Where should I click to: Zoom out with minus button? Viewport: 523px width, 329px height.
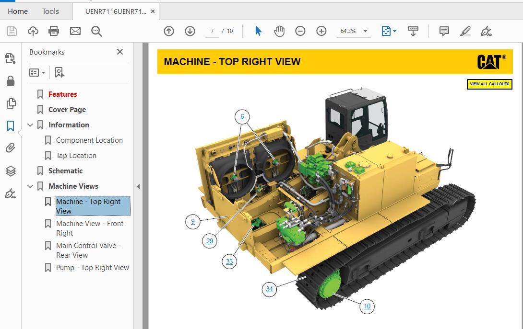(300, 31)
